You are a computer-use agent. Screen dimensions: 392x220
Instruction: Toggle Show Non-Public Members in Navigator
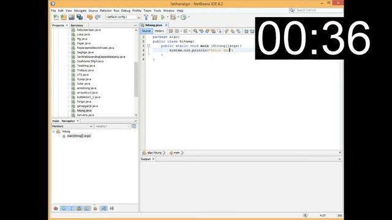click(x=79, y=208)
